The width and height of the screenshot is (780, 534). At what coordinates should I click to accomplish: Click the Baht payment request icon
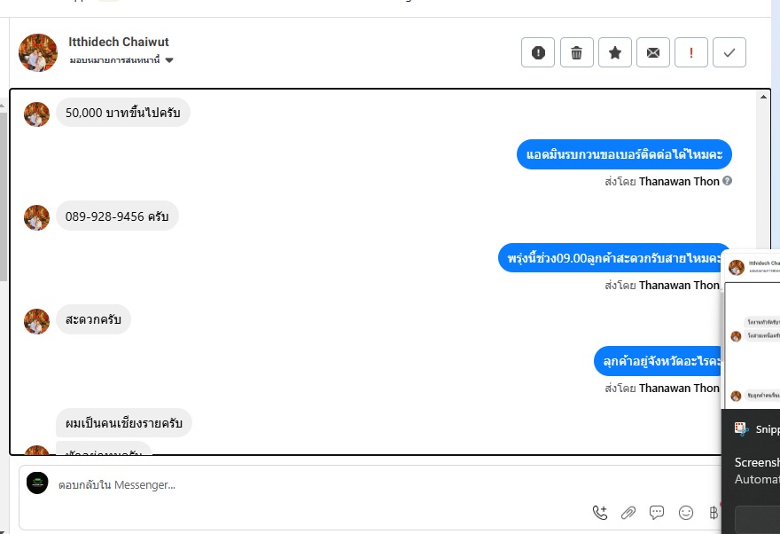(714, 513)
